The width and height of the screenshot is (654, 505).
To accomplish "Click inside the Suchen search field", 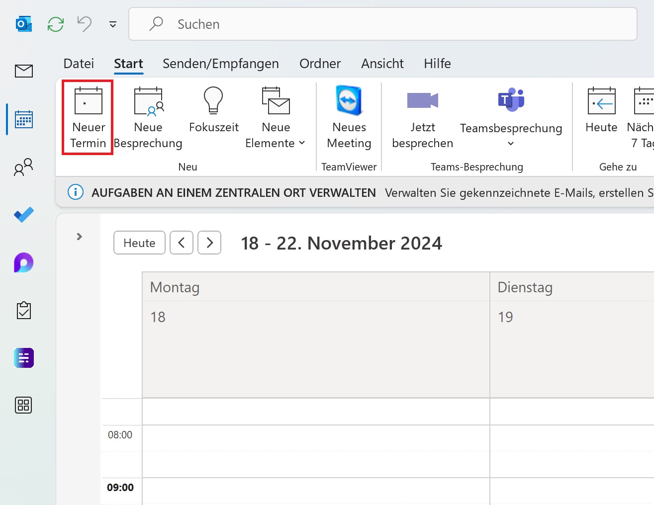I will [x=249, y=24].
